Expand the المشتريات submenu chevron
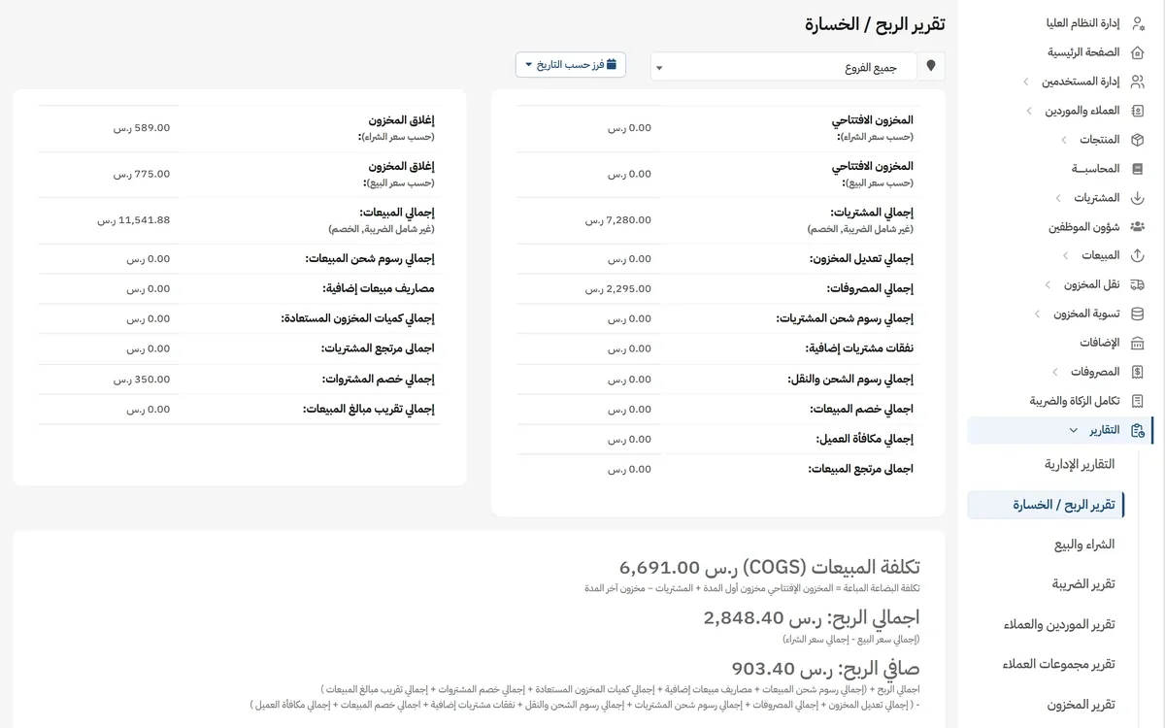1165x728 pixels. click(x=1057, y=198)
